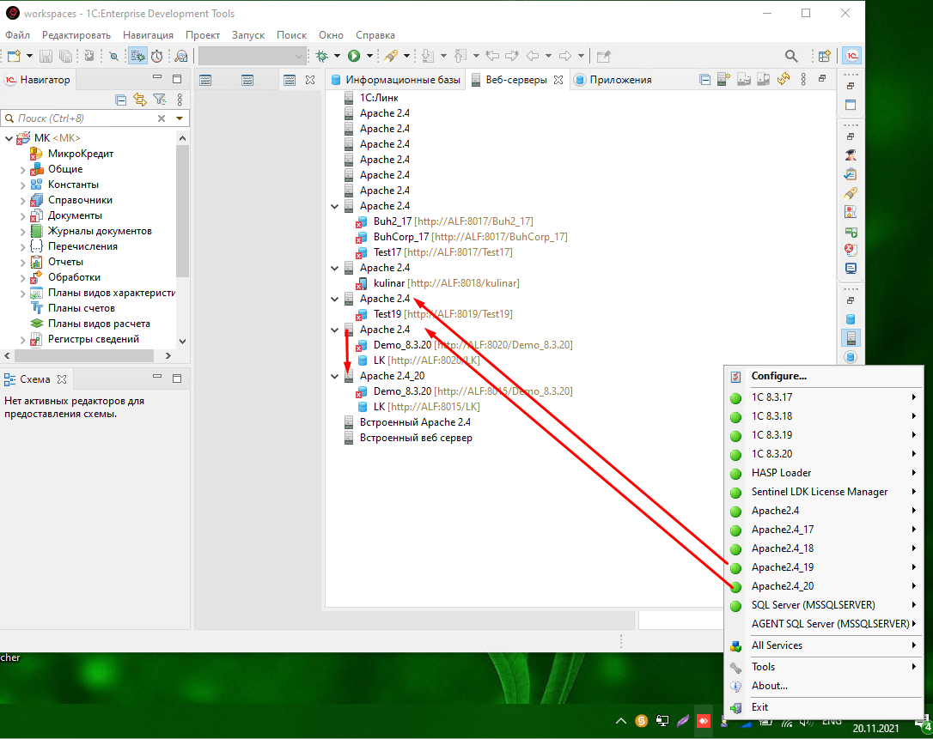Click the pen launch icon in main toolbar
This screenshot has height=739, width=933.
click(391, 56)
